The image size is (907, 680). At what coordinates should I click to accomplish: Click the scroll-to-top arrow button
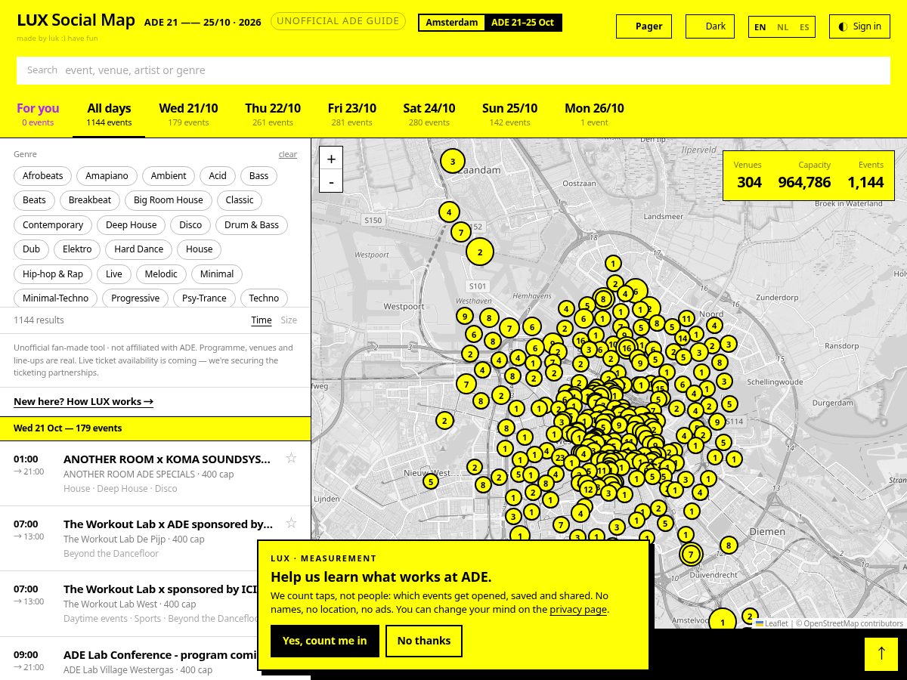pos(881,654)
